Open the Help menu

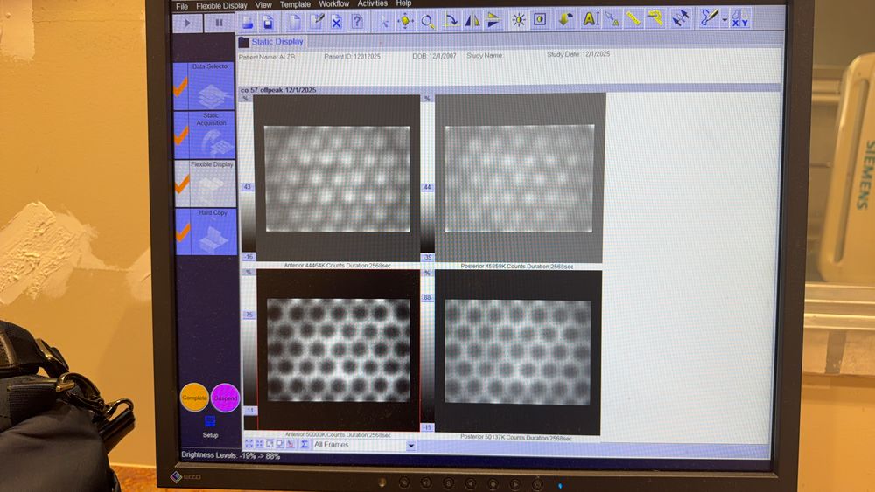(x=403, y=3)
